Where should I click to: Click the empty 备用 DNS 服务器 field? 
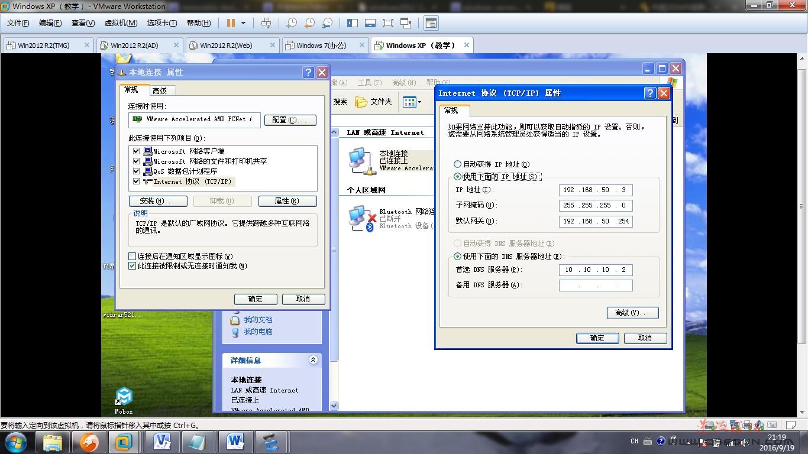[596, 286]
